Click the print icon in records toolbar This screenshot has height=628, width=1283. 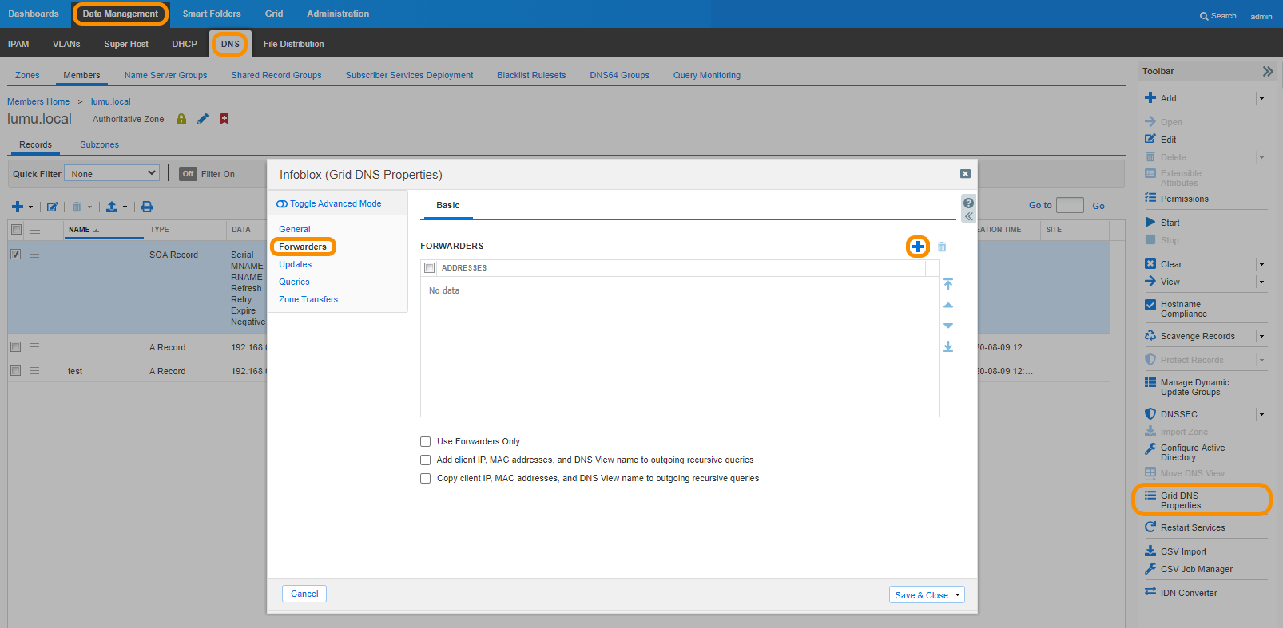coord(147,207)
